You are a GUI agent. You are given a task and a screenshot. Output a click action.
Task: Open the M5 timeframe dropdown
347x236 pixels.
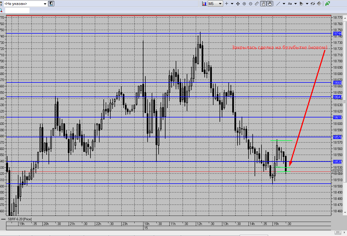point(215,4)
